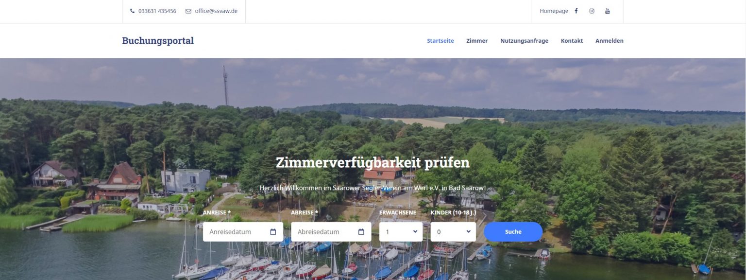
Task: Expand the Erwachsene dropdown
Action: [x=401, y=232]
